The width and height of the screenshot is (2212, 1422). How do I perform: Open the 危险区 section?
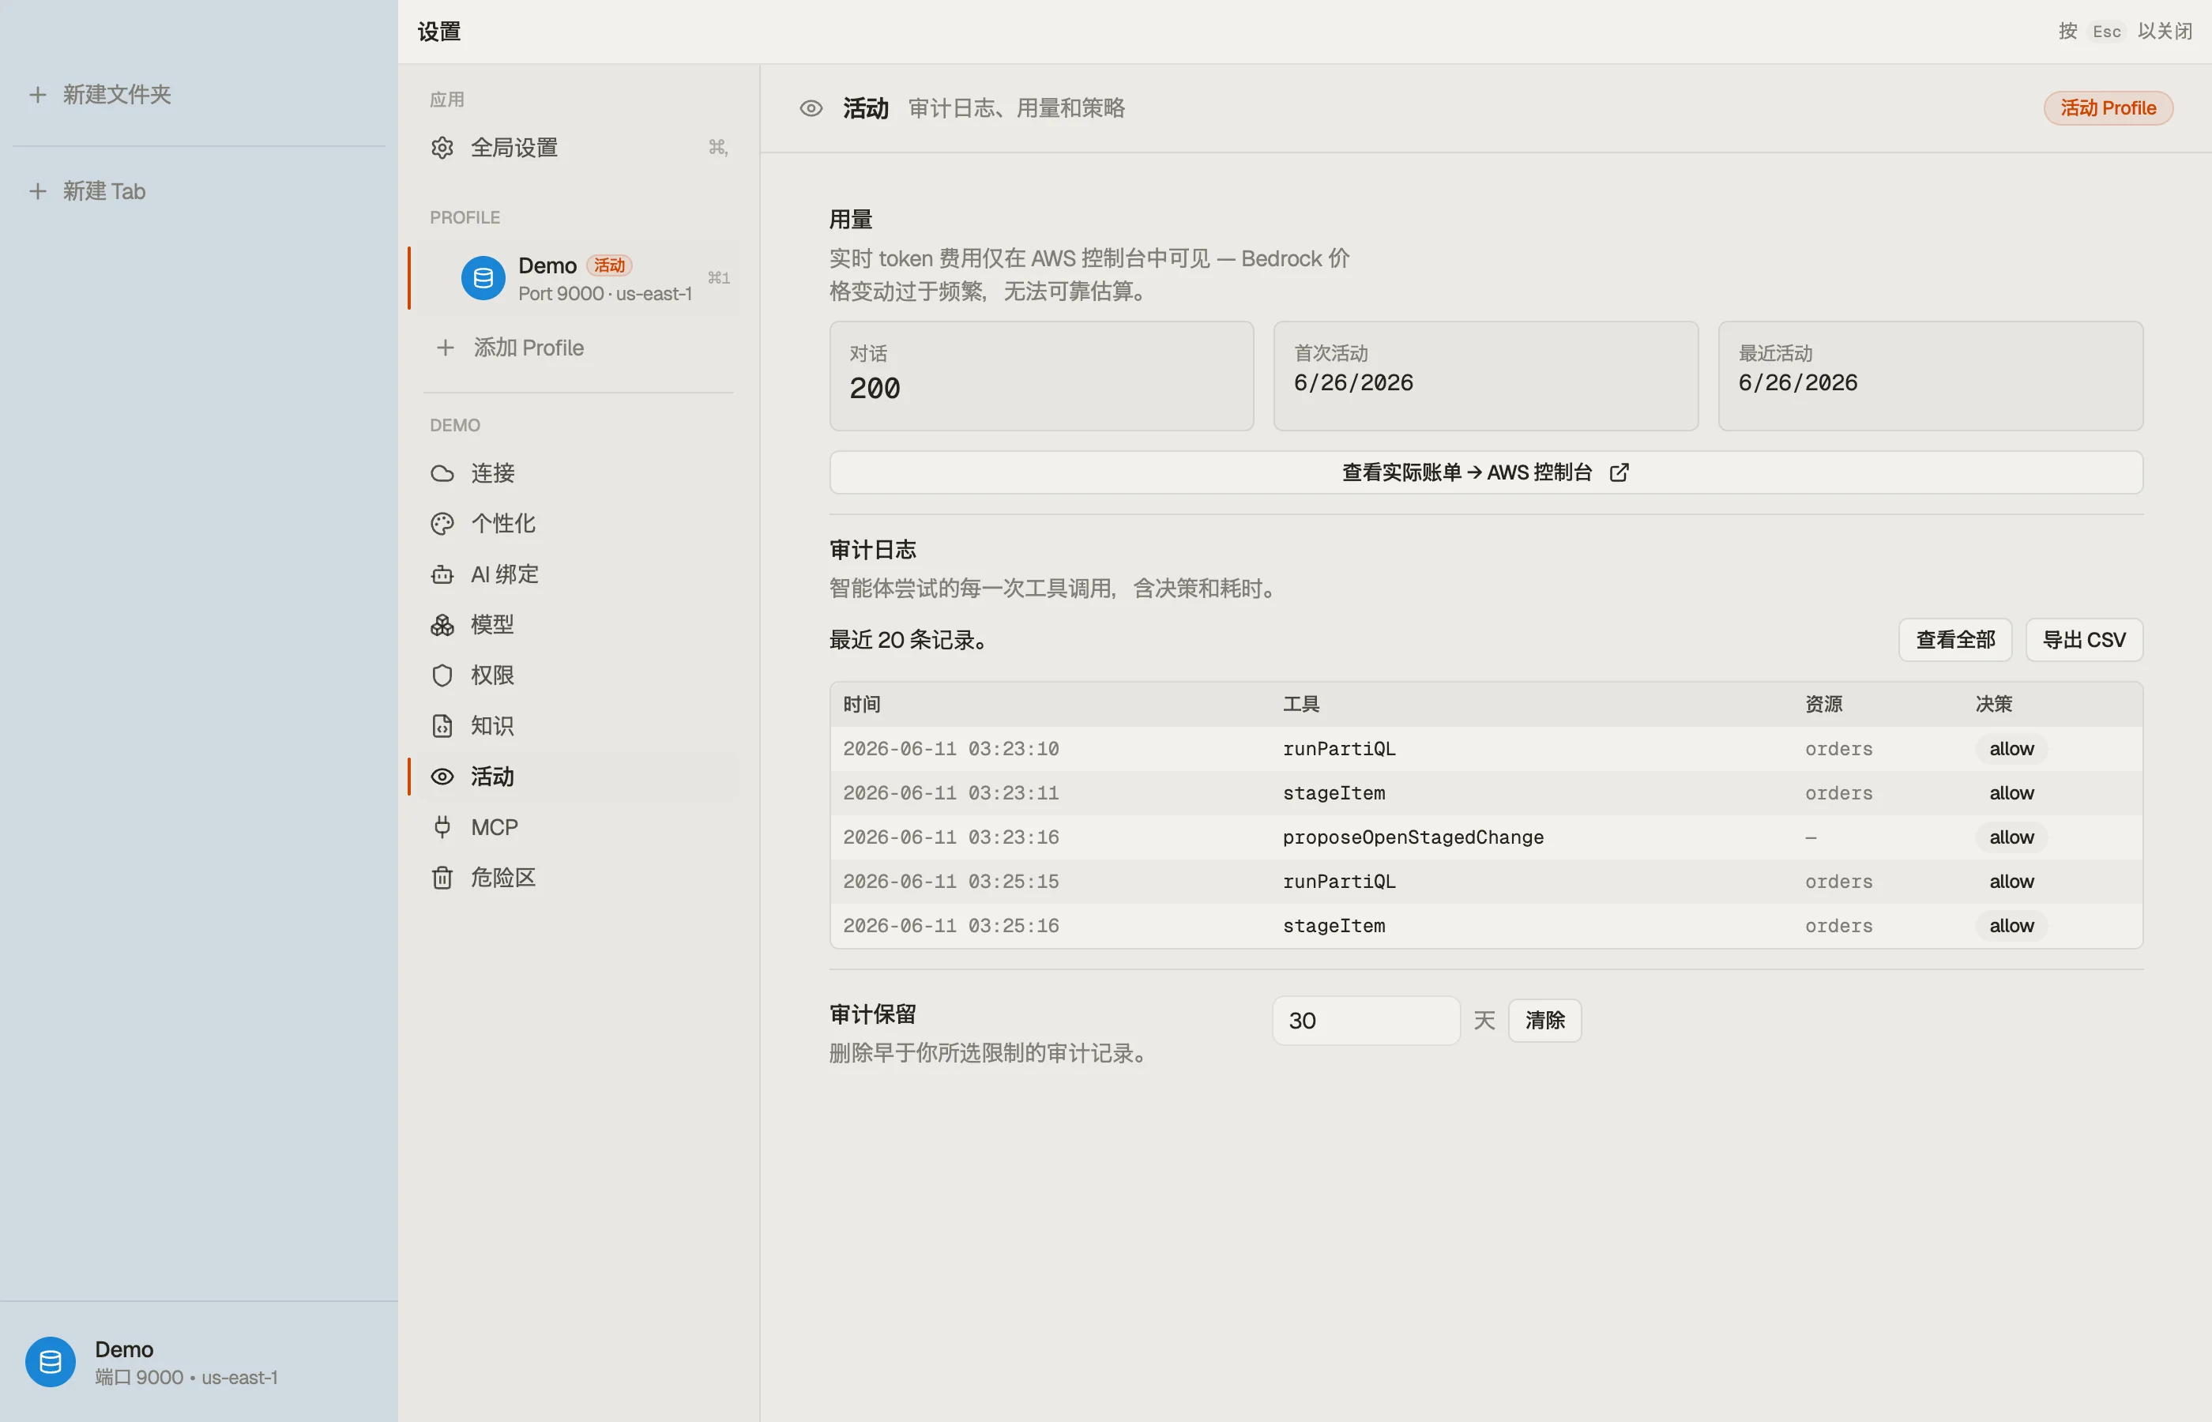[579, 877]
